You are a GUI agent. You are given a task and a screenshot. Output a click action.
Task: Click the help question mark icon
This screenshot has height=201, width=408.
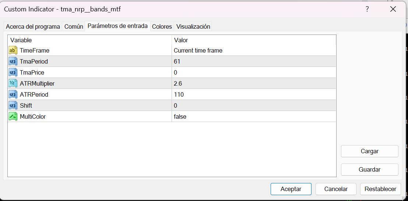(367, 9)
